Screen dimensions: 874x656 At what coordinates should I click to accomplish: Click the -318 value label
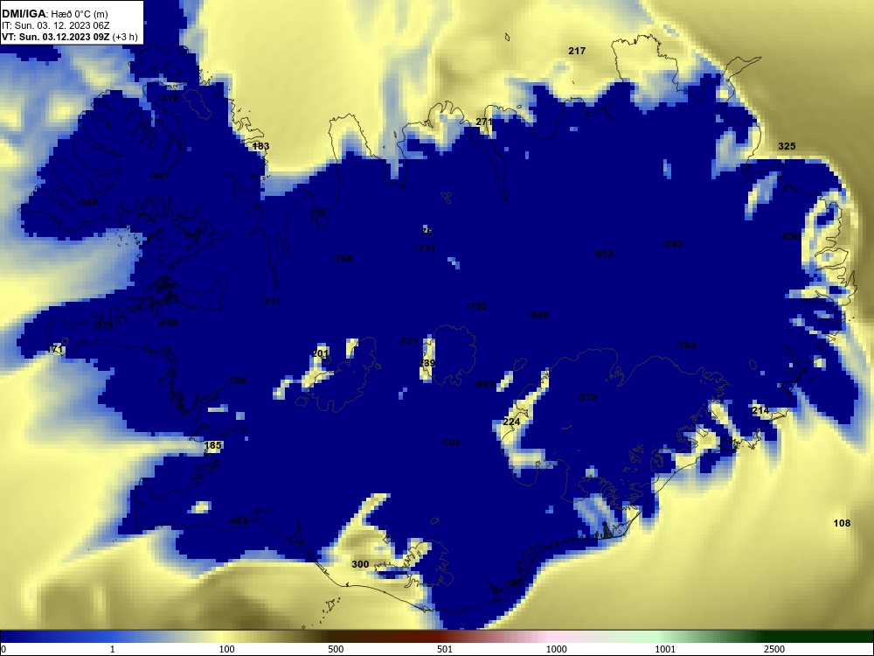[169, 98]
